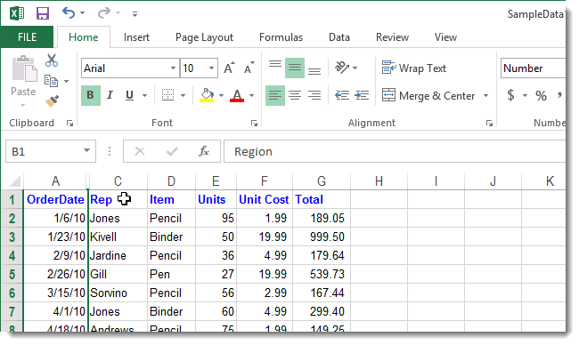The image size is (579, 345).
Task: Decrease font size with small A
Action: (x=249, y=68)
